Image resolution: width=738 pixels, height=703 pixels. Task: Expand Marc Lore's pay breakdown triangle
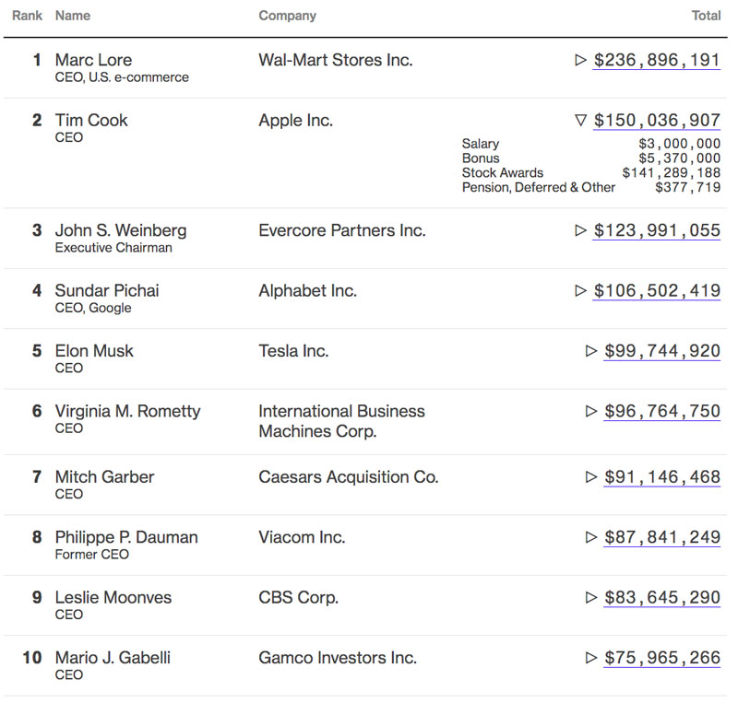[581, 60]
